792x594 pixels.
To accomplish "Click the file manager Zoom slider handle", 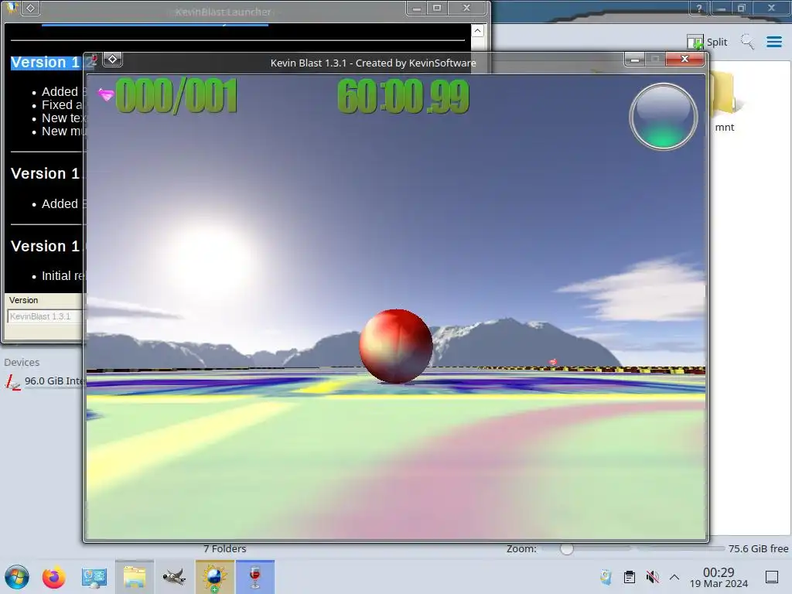I will point(567,549).
